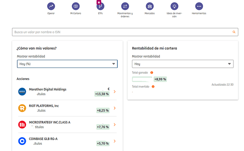Click the info icon next to Total invertido

pos(153,87)
